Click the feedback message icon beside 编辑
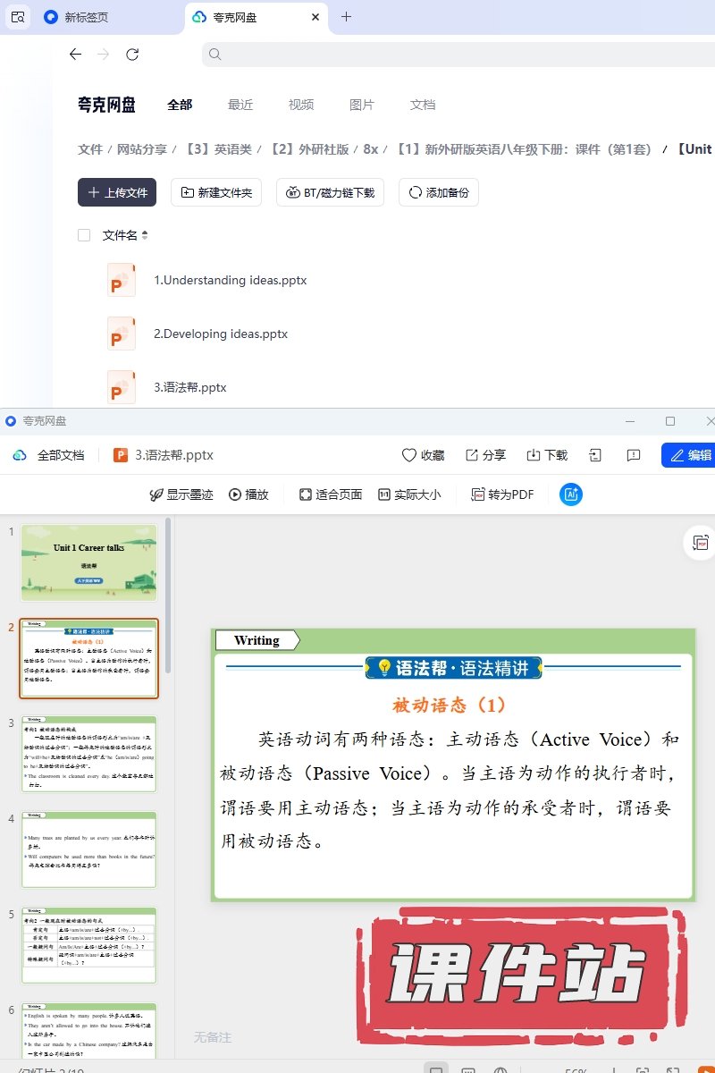Image resolution: width=715 pixels, height=1073 pixels. tap(634, 455)
